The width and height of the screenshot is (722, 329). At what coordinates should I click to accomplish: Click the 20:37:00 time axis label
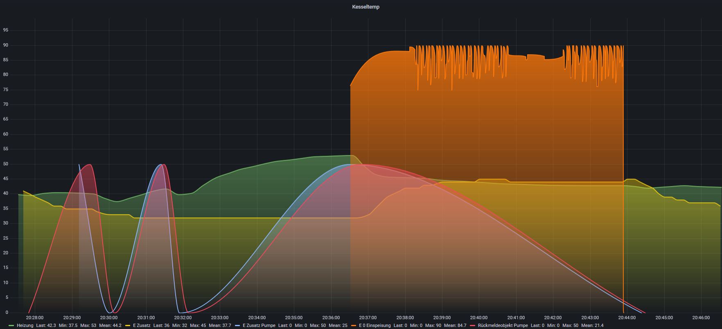(x=368, y=318)
